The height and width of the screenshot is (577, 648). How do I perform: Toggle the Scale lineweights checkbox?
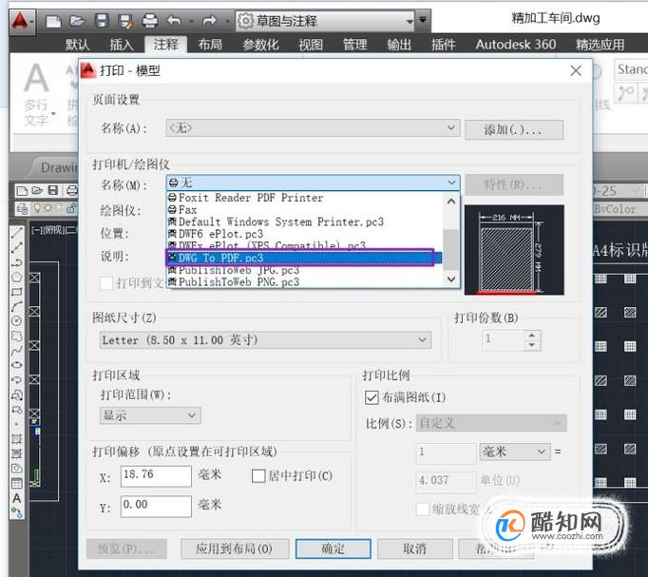(423, 510)
